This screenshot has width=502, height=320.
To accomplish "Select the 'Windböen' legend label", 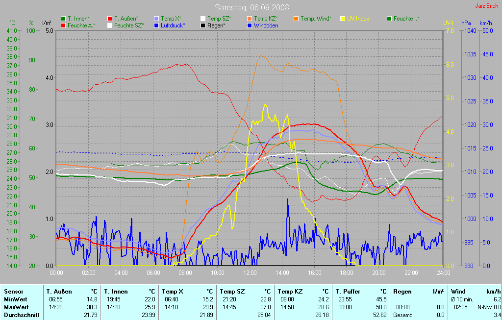I will click(266, 25).
